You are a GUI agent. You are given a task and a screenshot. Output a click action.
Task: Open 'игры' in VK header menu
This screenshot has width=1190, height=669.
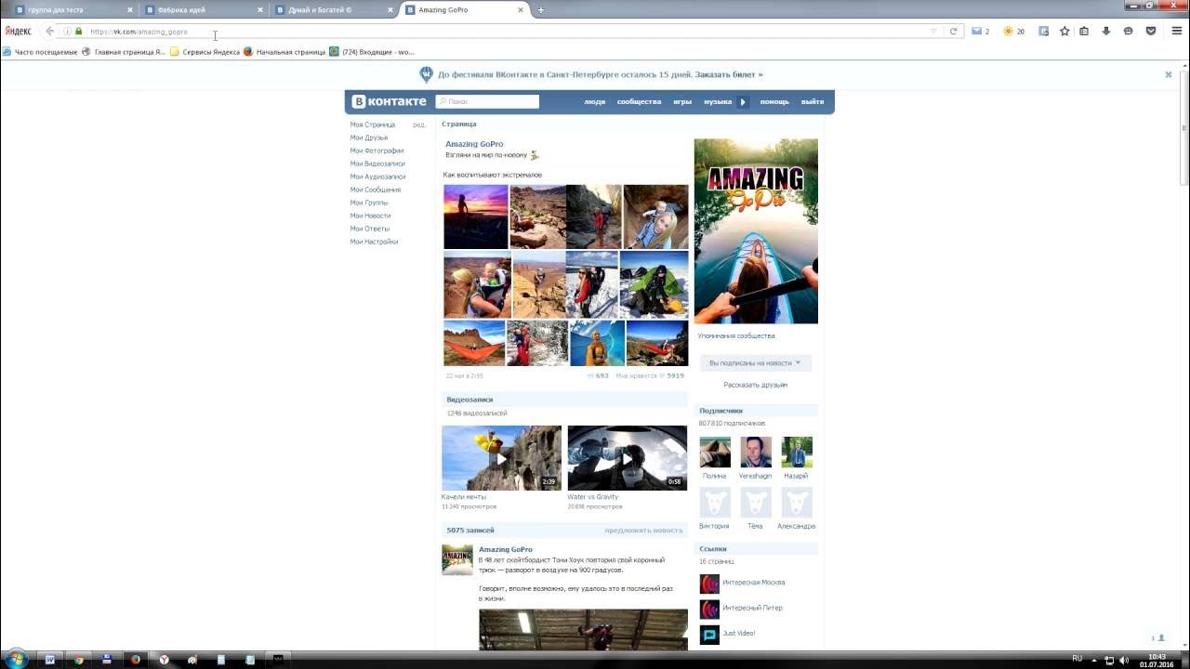pos(682,102)
